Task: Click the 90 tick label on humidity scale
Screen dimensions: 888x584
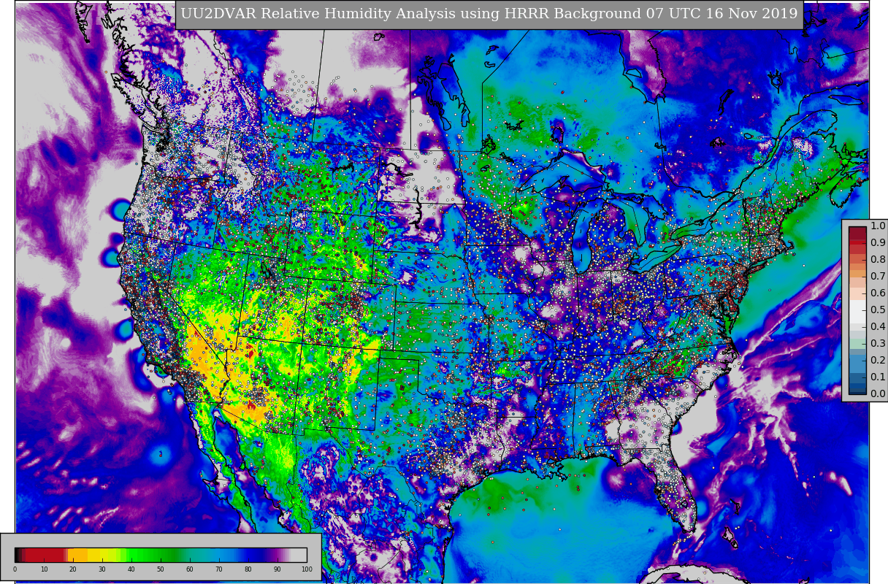Action: (x=277, y=569)
